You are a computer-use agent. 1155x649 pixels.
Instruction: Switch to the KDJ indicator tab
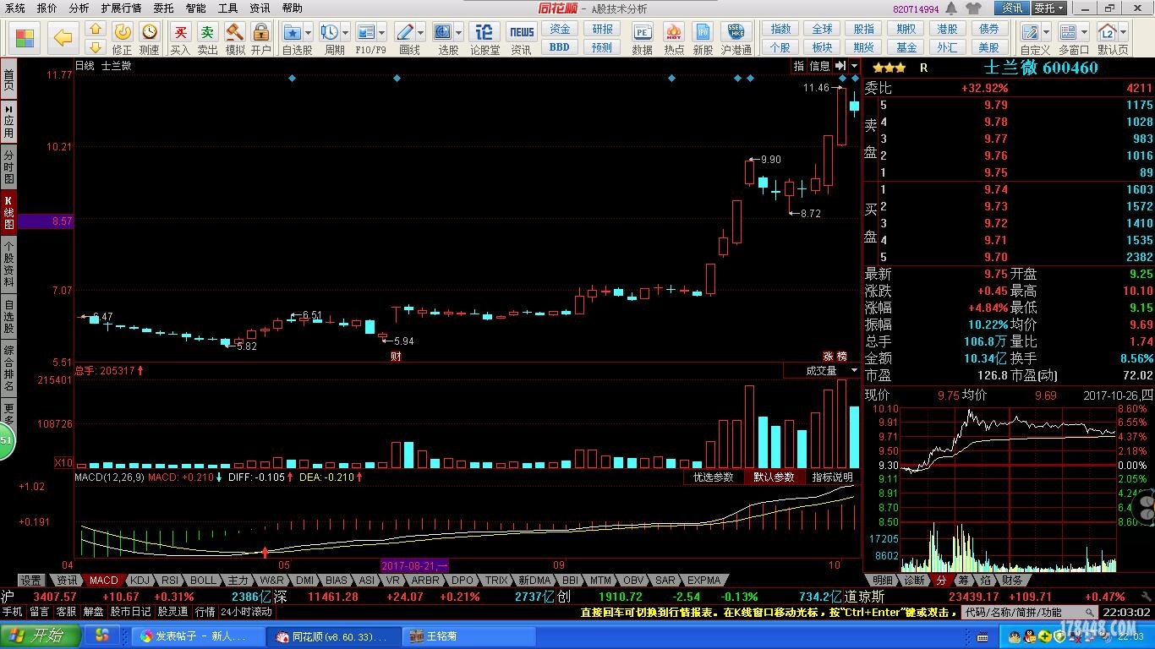(140, 581)
